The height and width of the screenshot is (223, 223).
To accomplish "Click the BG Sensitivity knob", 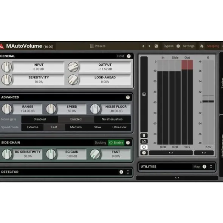I will click(6, 154).
